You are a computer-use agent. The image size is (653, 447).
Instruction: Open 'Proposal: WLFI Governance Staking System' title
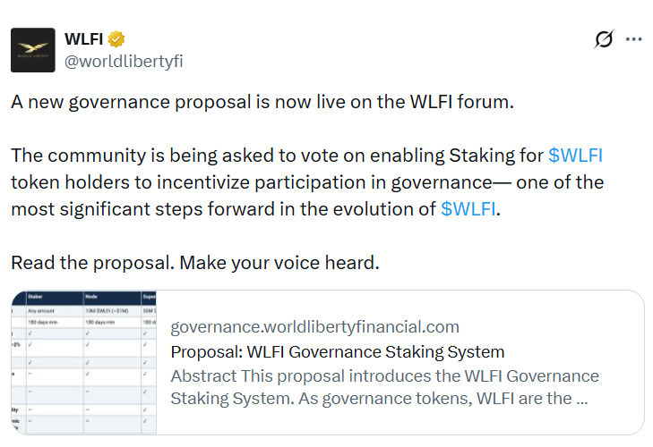tap(337, 351)
